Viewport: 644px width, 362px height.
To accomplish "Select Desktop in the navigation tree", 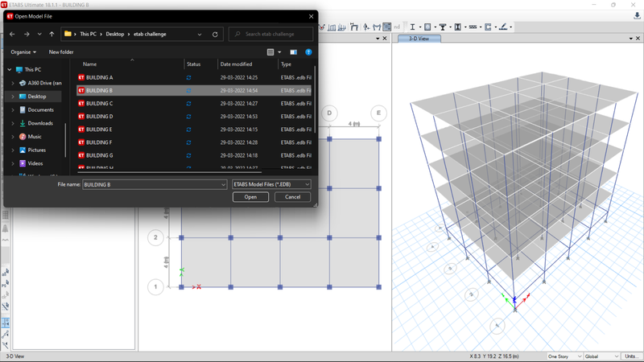I will pyautogui.click(x=36, y=97).
